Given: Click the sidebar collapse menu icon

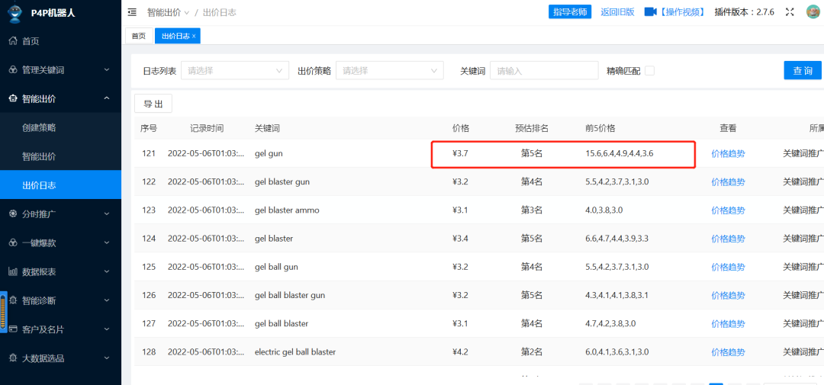Looking at the screenshot, I should (x=132, y=12).
